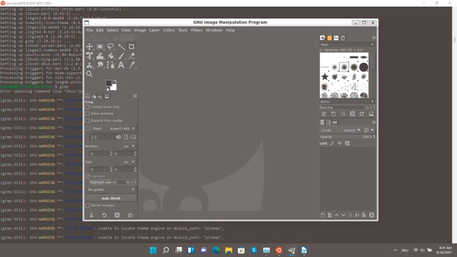This screenshot has width=457, height=257.
Task: Select the Fuzzy Select wand tool
Action: tap(121, 46)
